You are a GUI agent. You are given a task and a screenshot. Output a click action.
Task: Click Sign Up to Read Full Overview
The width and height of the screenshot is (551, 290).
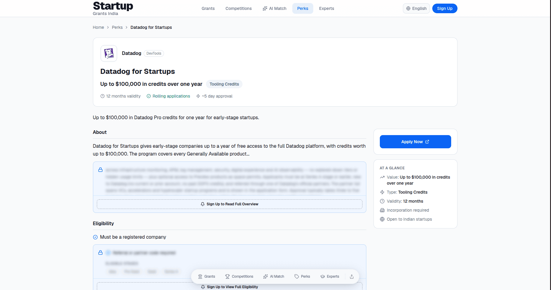click(x=229, y=204)
